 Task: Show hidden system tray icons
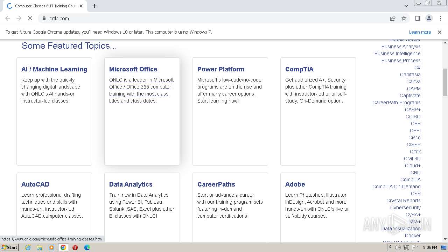click(390, 247)
